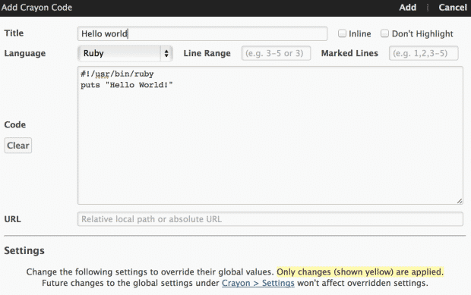Click inside the Code text area
The height and width of the screenshot is (295, 471).
click(270, 136)
